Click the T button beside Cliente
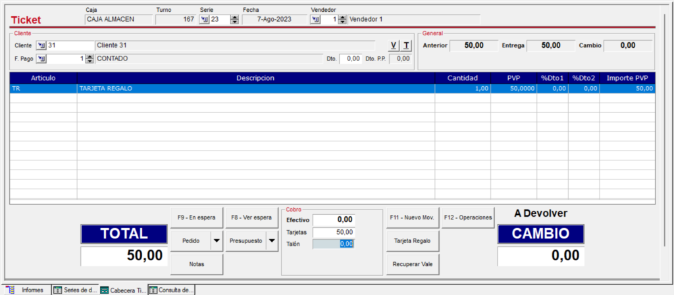This screenshot has height=295, width=674. 406,45
